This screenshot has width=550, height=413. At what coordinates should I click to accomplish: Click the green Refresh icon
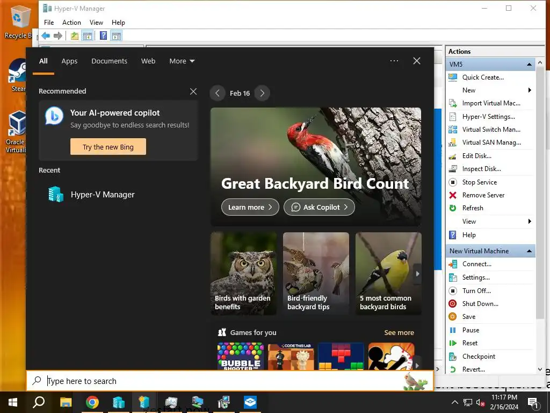click(453, 208)
